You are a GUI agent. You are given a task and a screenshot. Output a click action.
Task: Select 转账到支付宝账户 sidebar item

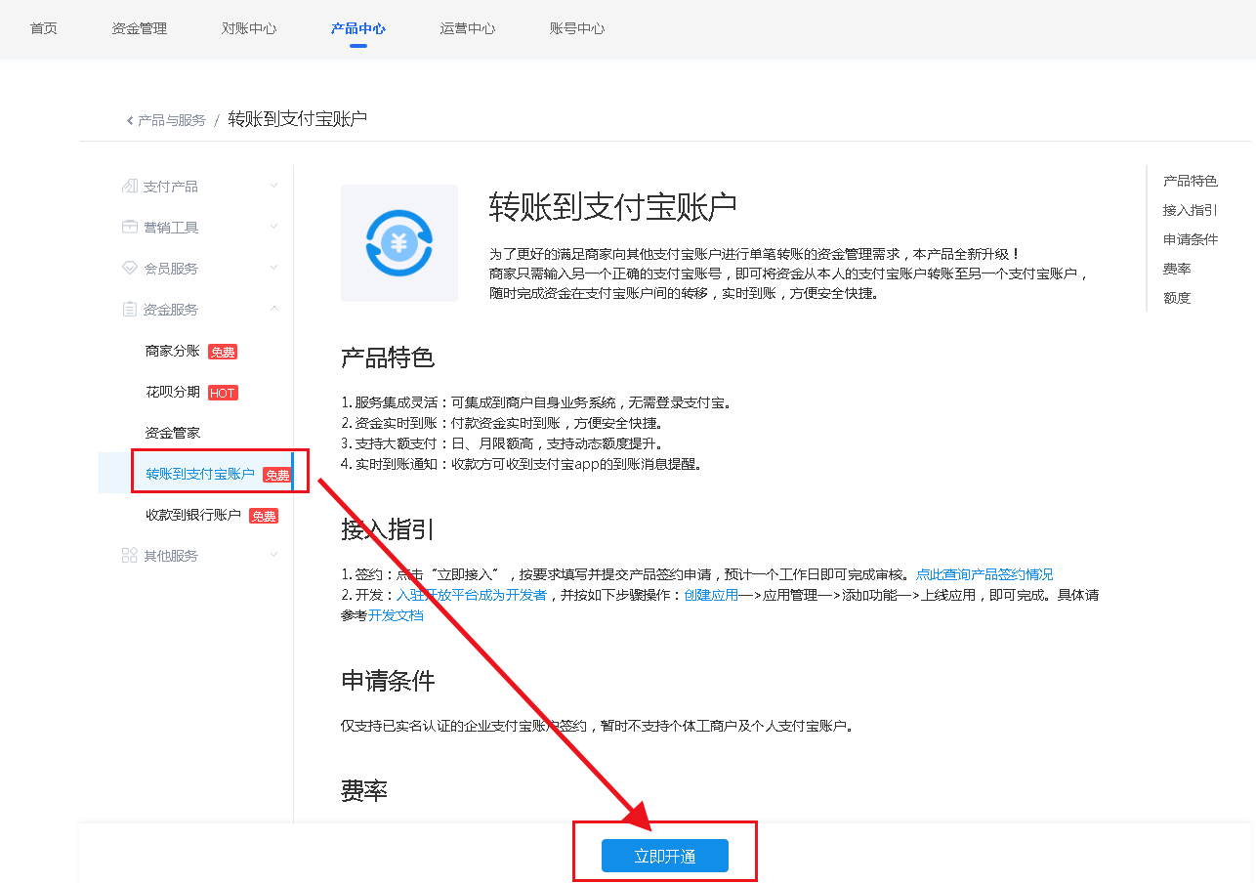coord(200,474)
